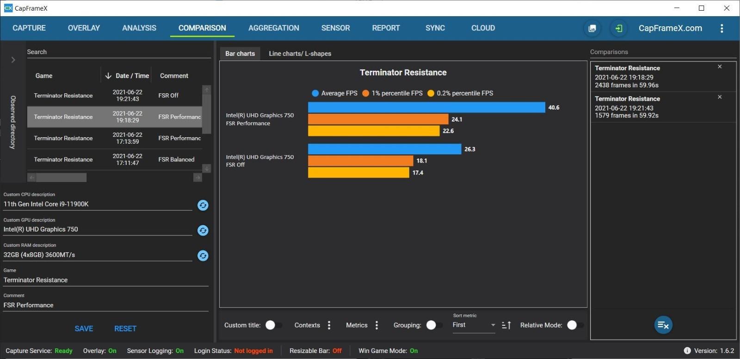This screenshot has width=740, height=359.
Task: Clear all comparisons with the round button
Action: pyautogui.click(x=663, y=325)
